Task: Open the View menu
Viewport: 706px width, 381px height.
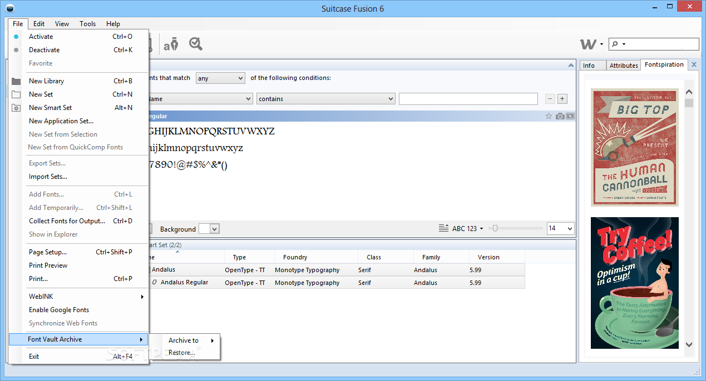Action: (x=62, y=24)
